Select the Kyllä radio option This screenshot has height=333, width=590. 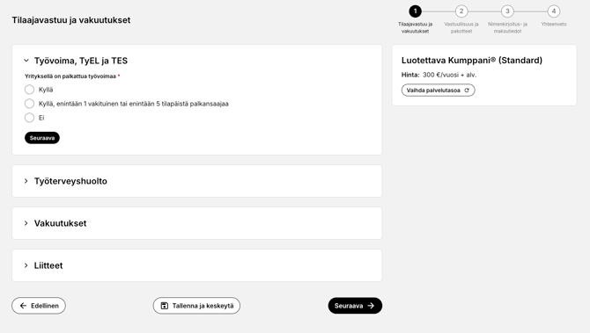pyautogui.click(x=29, y=90)
